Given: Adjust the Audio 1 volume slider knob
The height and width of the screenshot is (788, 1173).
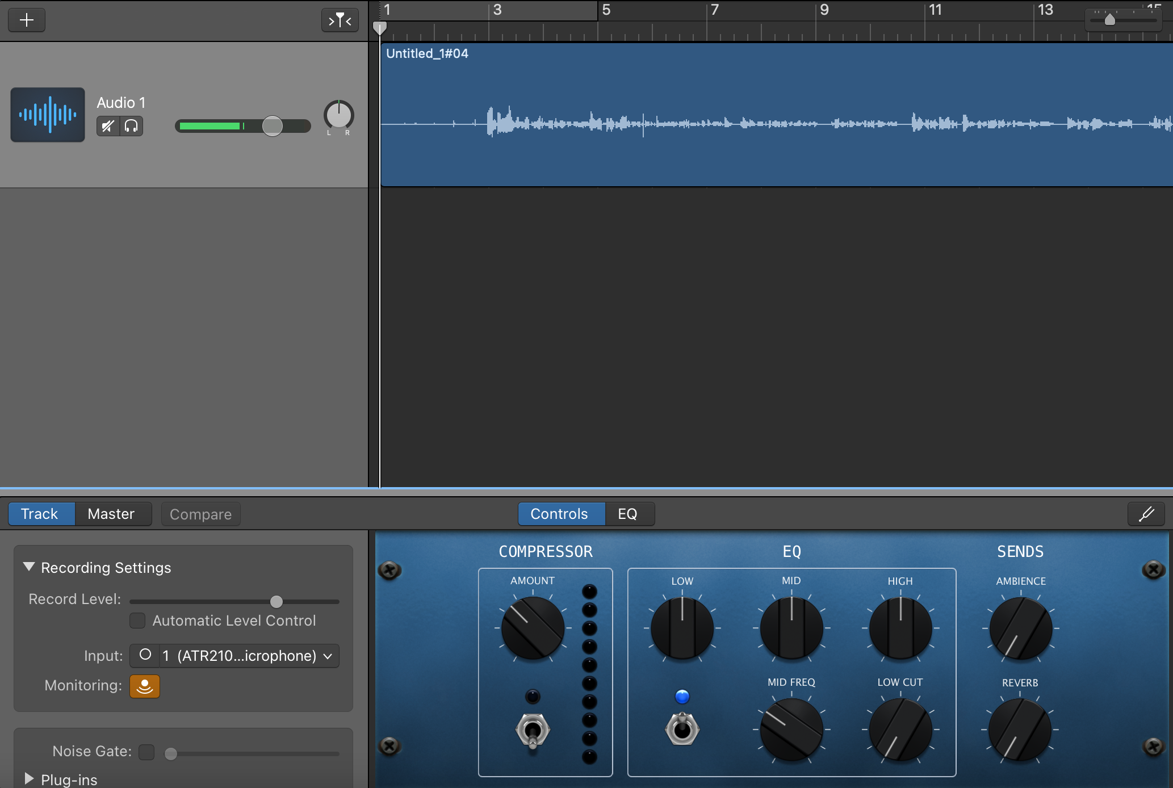Looking at the screenshot, I should coord(273,126).
